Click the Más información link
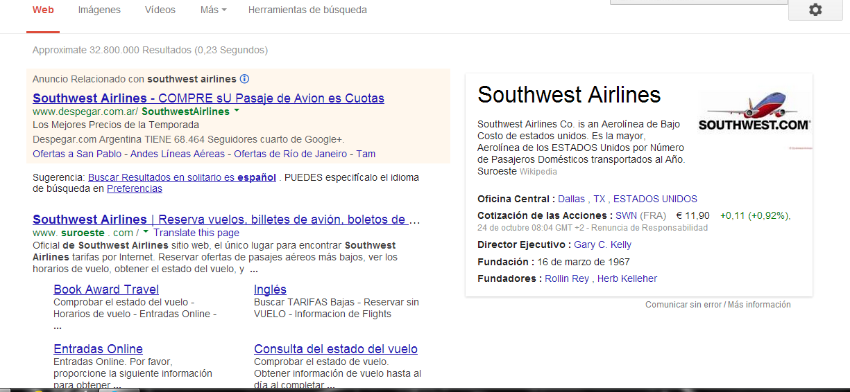Viewport: 850px width, 392px height. tap(759, 305)
